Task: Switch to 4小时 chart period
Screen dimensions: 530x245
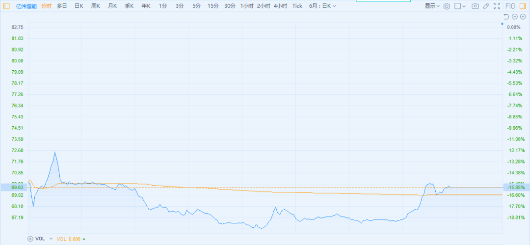Action: 281,6
